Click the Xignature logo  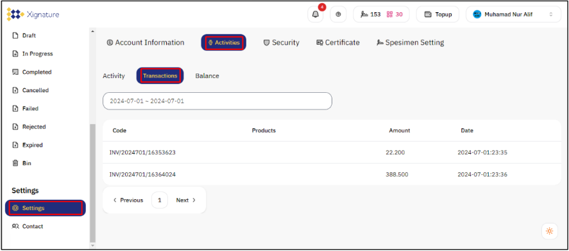coord(33,15)
